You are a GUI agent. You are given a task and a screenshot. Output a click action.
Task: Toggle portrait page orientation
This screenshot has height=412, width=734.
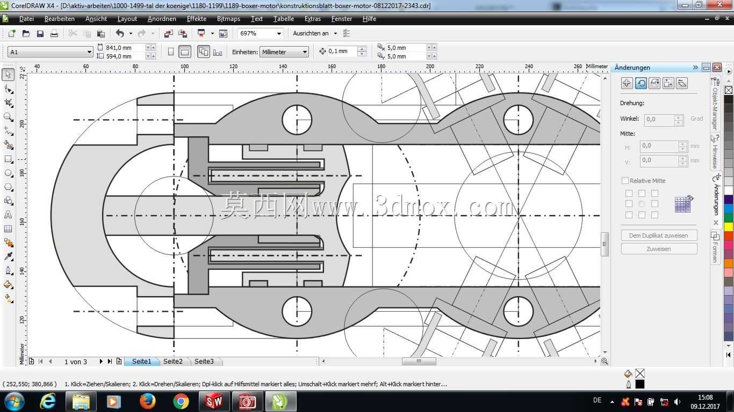click(x=171, y=51)
